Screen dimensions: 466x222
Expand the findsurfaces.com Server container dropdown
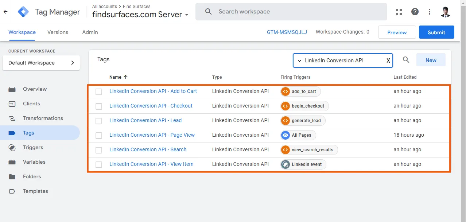point(187,15)
